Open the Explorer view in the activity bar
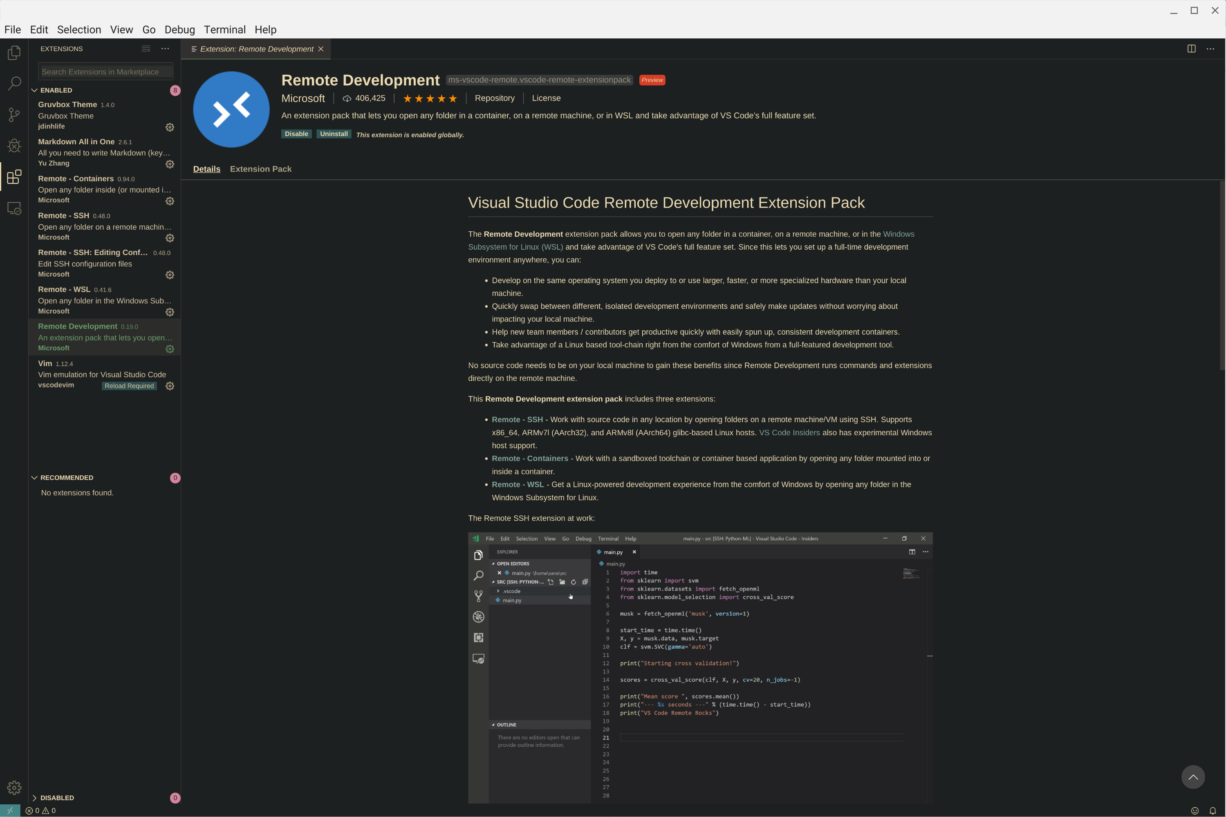 pos(13,52)
